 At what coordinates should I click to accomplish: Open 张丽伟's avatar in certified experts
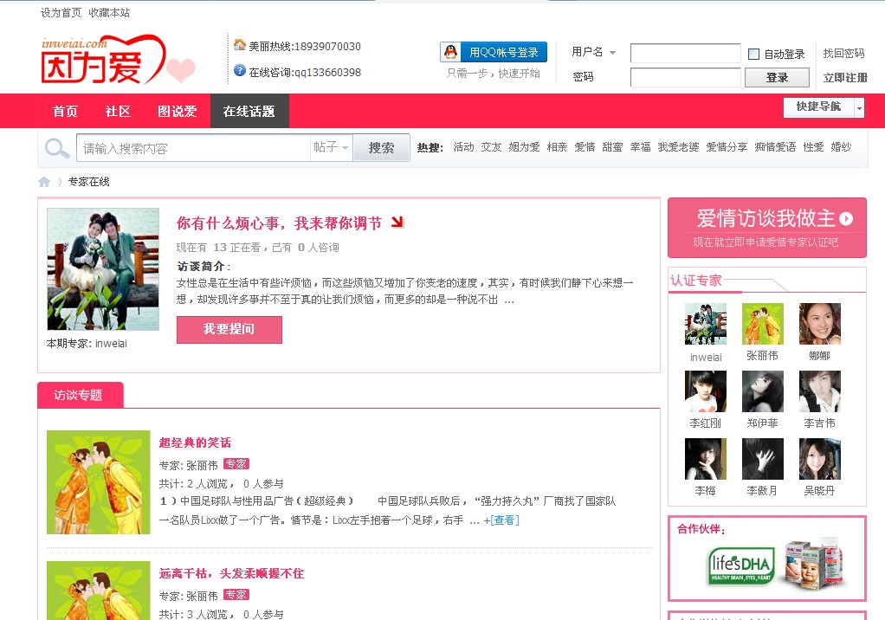coord(763,324)
